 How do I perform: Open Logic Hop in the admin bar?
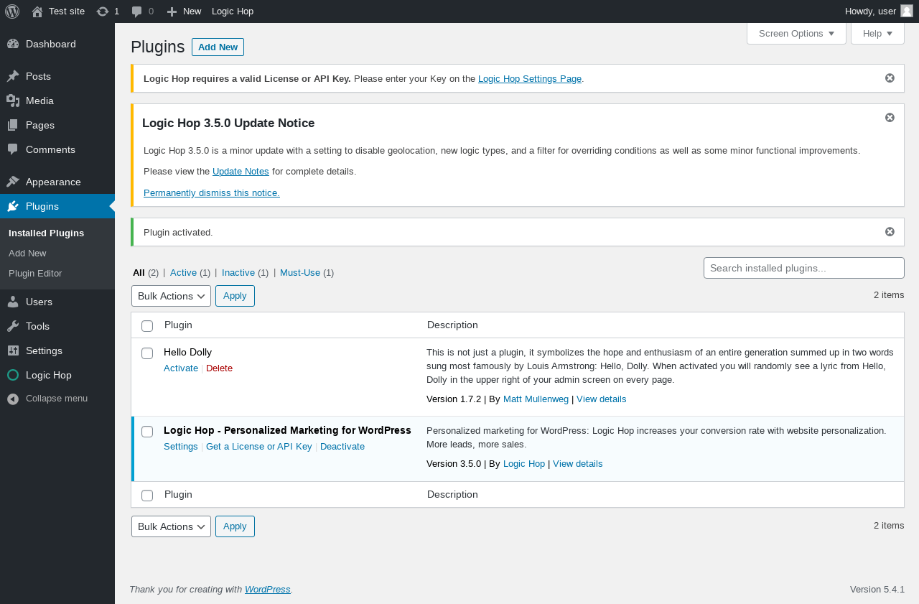233,11
